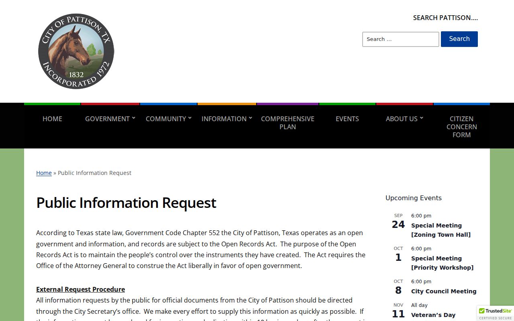Expand the Information dropdown chevron
This screenshot has width=514, height=321.
[x=251, y=118]
